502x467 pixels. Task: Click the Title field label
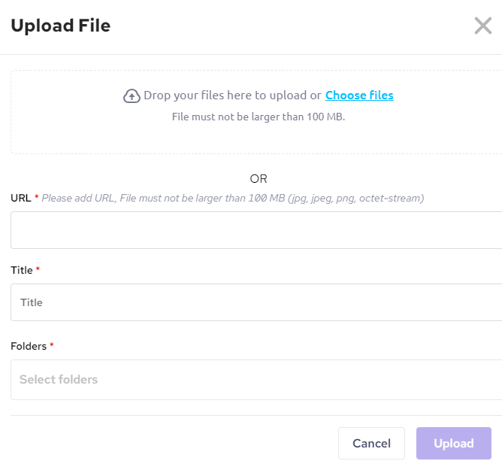click(22, 270)
